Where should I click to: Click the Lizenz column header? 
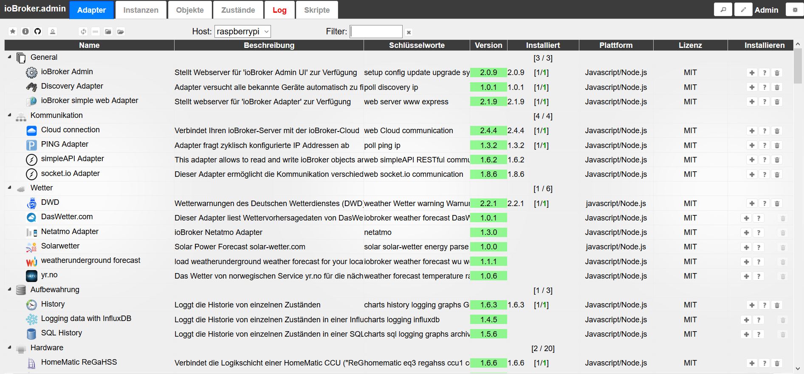[x=690, y=45]
